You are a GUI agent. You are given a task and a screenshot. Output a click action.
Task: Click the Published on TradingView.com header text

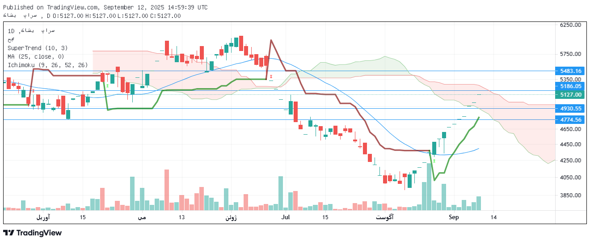[105, 7]
